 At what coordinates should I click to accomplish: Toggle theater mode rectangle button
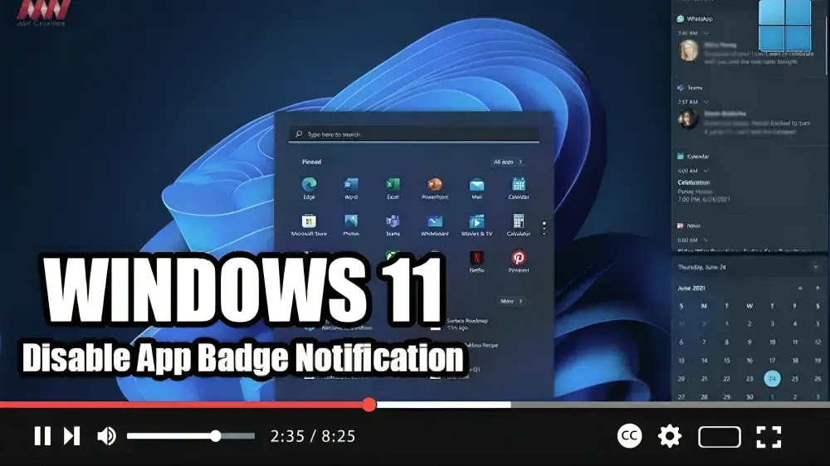[719, 436]
